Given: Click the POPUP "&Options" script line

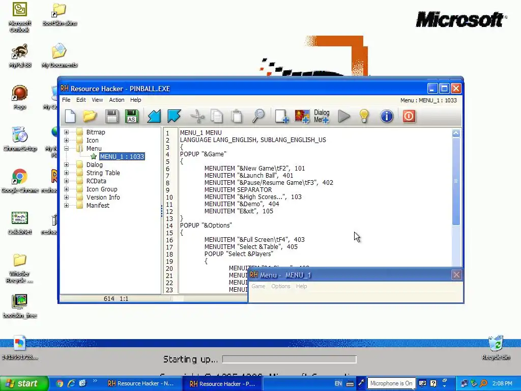Looking at the screenshot, I should [206, 226].
